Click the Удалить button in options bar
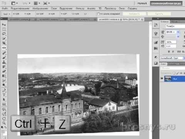 point(159,14)
